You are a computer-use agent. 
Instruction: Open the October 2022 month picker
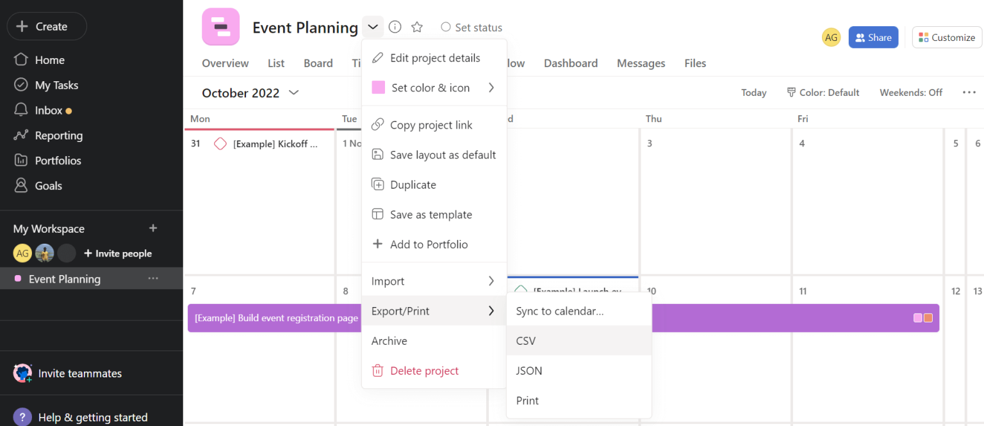[250, 93]
